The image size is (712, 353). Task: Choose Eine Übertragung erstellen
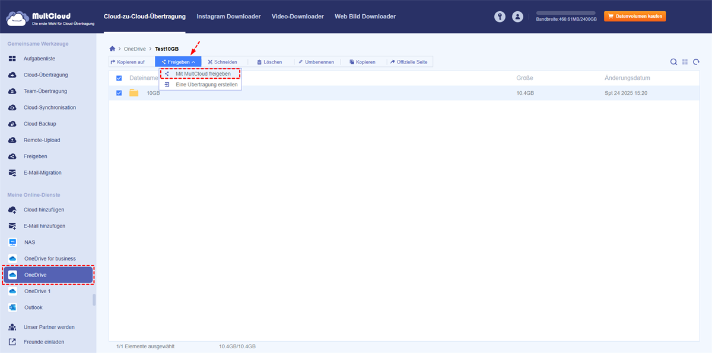point(201,85)
